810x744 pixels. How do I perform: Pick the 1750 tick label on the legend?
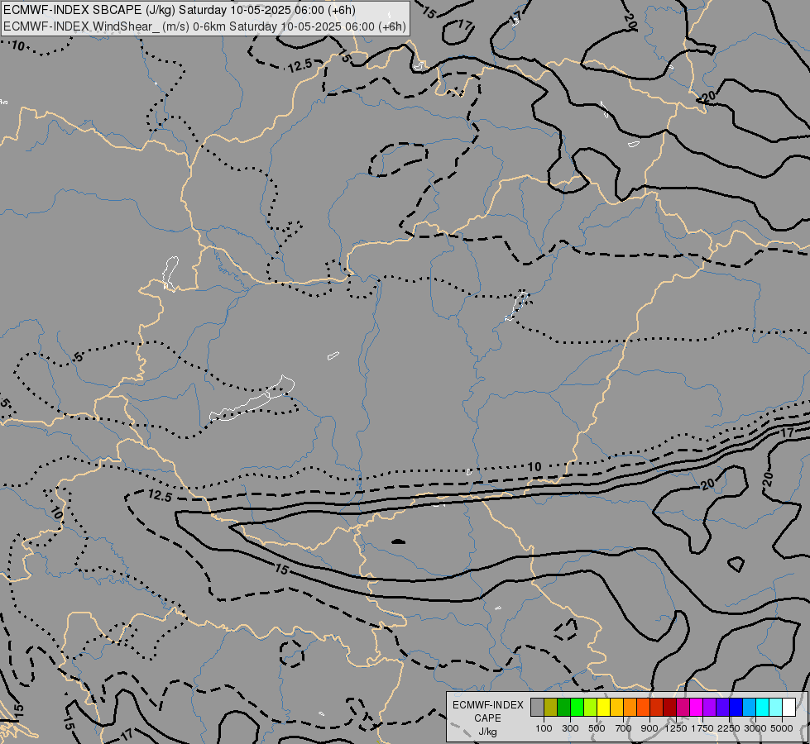702,728
